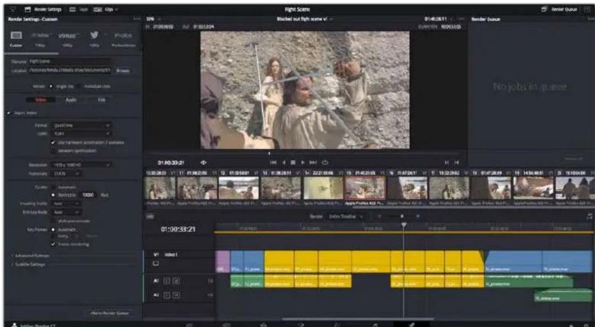Screen dimensions: 595x327
Task: Toggle the Render Settings panel button
Action: (x=43, y=9)
